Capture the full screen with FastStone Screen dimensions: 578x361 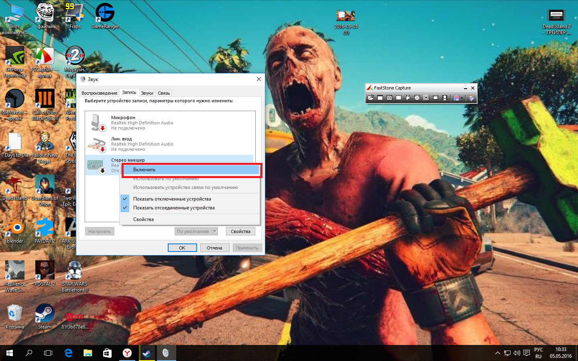(x=417, y=98)
